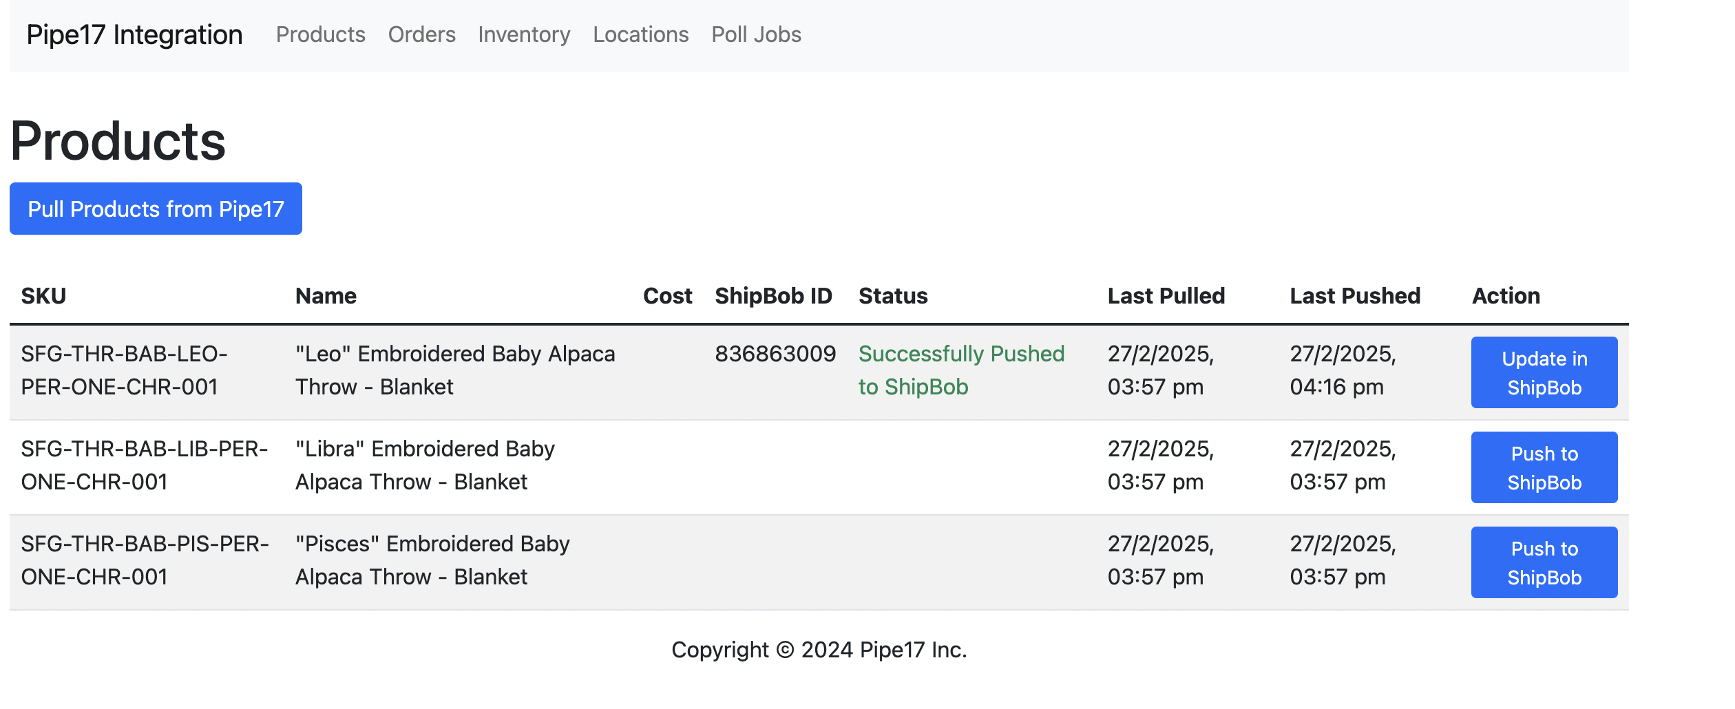
Task: Click the Last Pulled column header
Action: (x=1166, y=296)
